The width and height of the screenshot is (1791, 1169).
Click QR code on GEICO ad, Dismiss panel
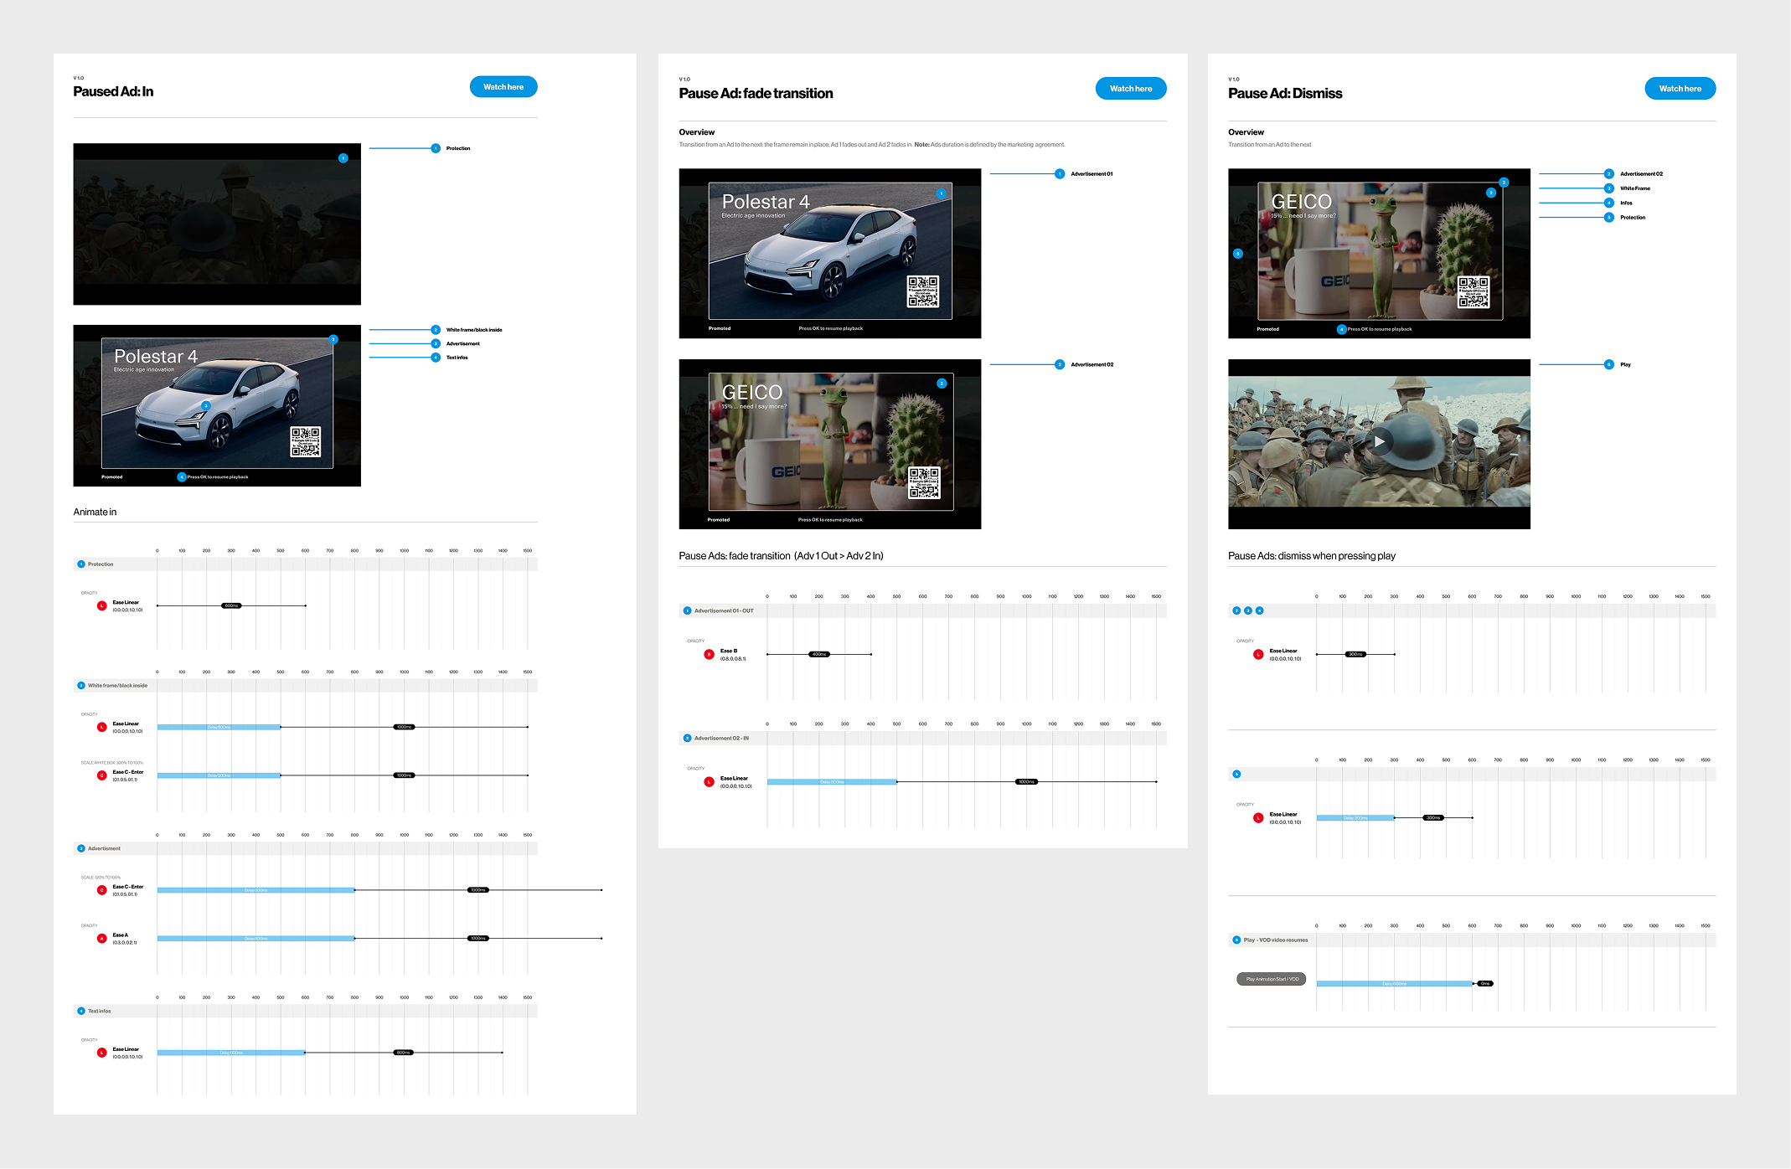click(x=1474, y=292)
